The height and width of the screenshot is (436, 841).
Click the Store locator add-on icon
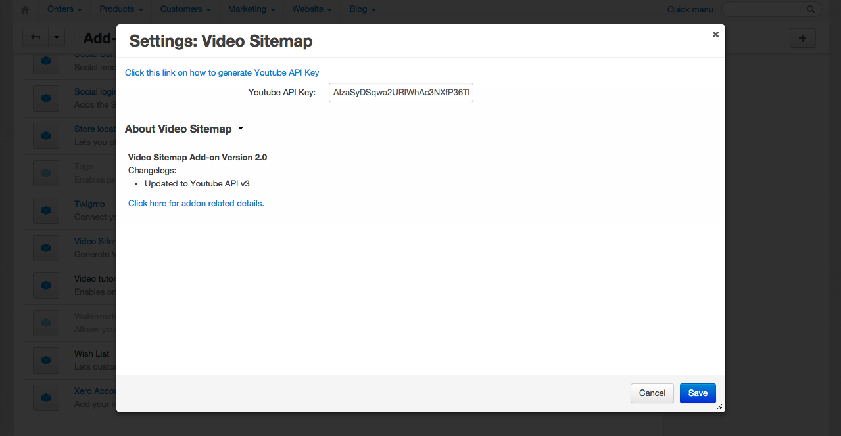click(46, 136)
